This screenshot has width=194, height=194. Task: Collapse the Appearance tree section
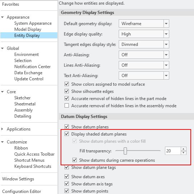pos(3,17)
